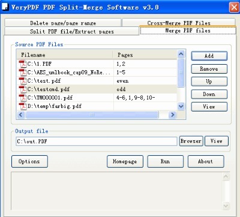Select the C:\testcmd.pdf row

[97, 89]
